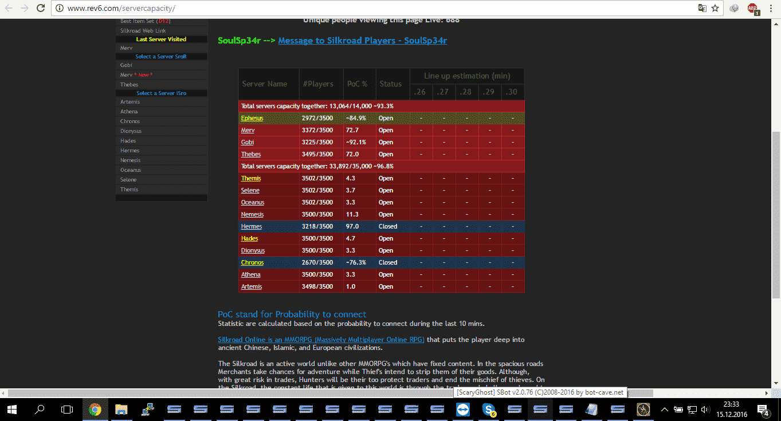Viewport: 781px width, 421px height.
Task: View site information icon in address bar
Action: click(x=60, y=9)
